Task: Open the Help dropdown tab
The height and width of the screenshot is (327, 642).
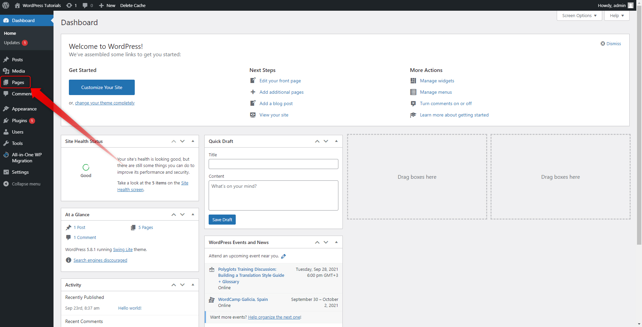Action: click(617, 15)
